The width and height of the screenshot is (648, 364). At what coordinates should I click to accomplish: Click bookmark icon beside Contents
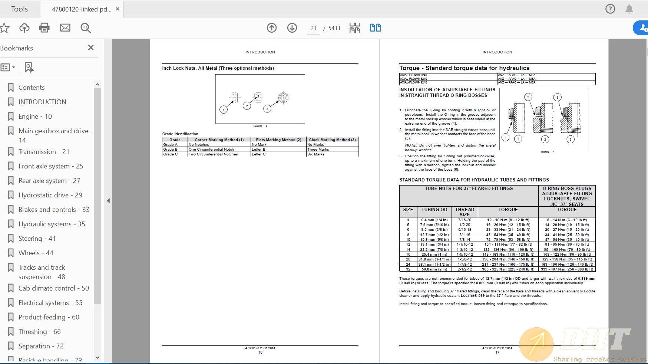(11, 88)
